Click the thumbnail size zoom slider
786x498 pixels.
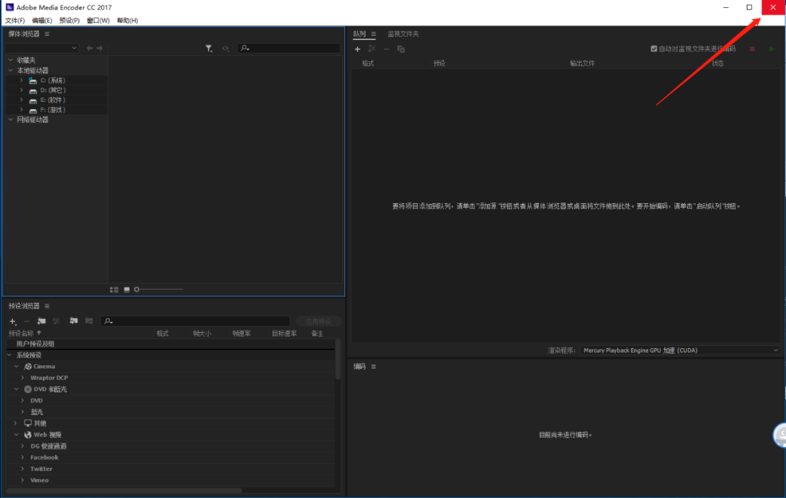[159, 289]
